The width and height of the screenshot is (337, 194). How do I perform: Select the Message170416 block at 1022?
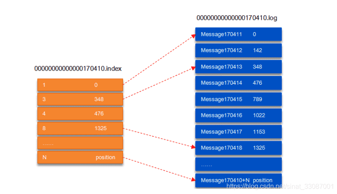238,115
